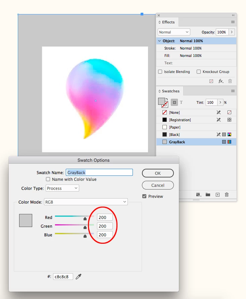Click the swap fill and stroke arrow
The width and height of the screenshot is (246, 299).
(x=167, y=99)
